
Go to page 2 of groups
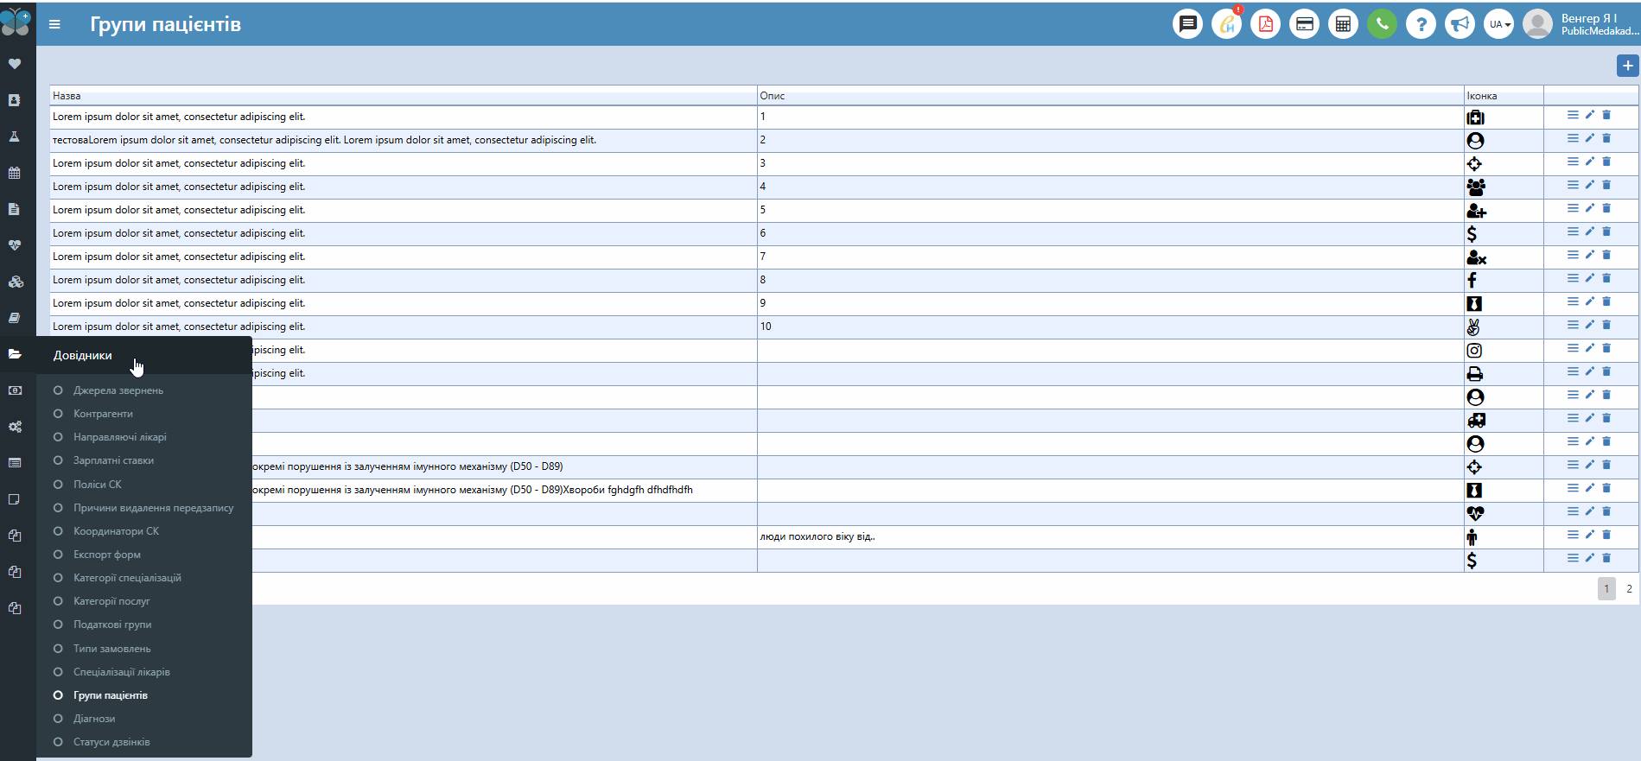click(1629, 589)
